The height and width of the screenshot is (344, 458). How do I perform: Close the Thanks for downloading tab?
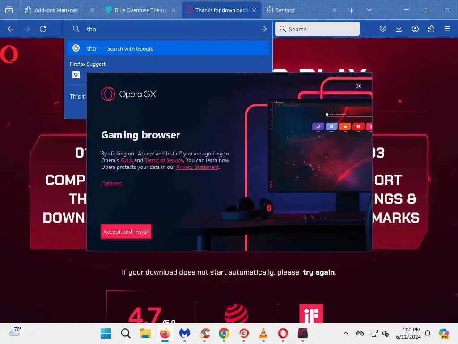tap(254, 10)
